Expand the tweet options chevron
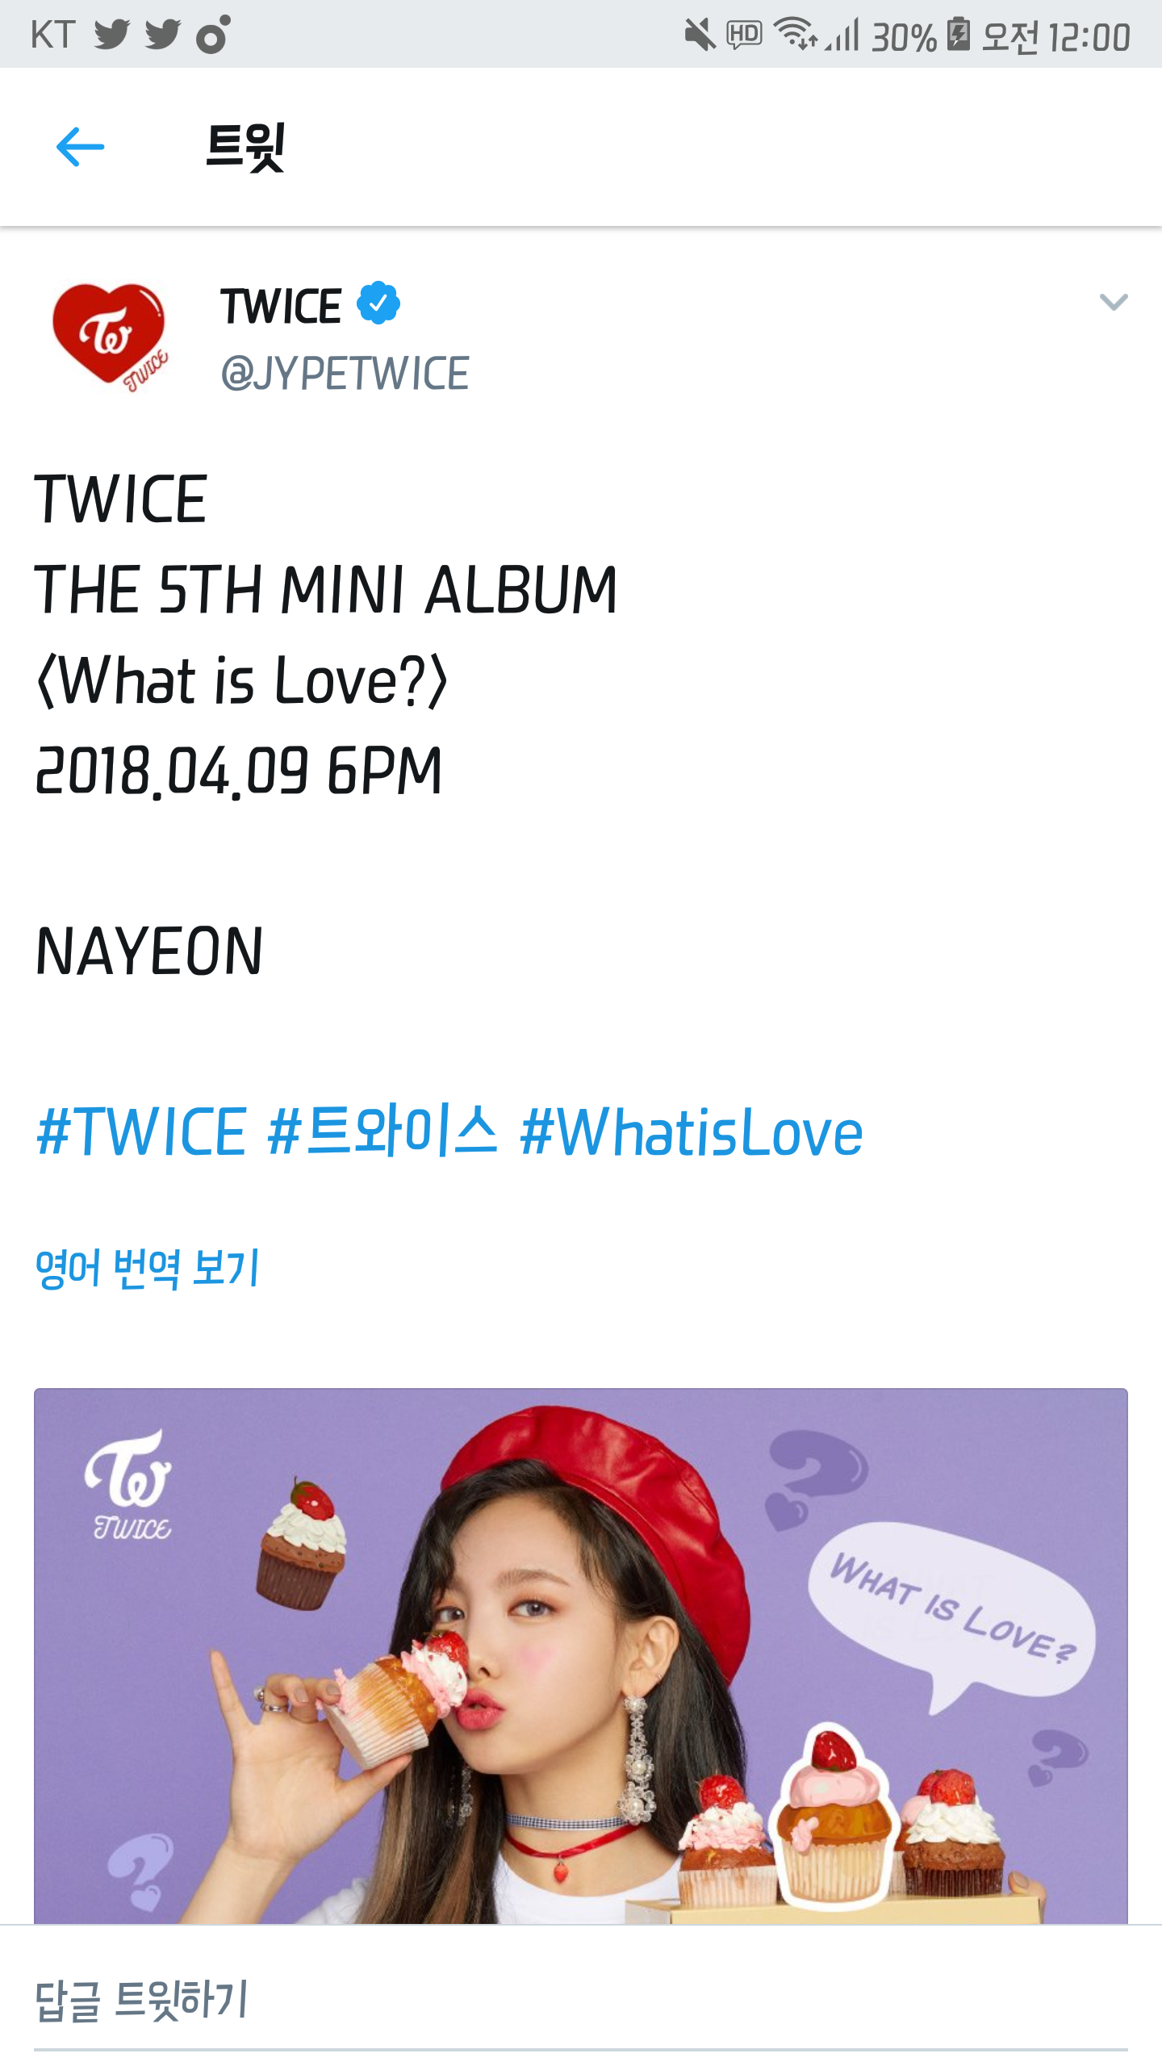The width and height of the screenshot is (1162, 2066). coord(1114,303)
